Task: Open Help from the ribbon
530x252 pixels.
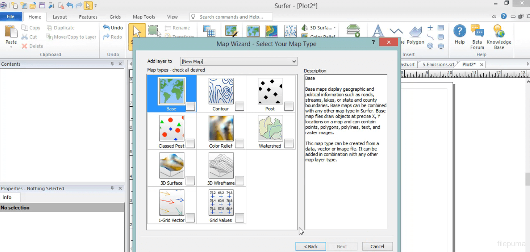Action: click(x=460, y=35)
